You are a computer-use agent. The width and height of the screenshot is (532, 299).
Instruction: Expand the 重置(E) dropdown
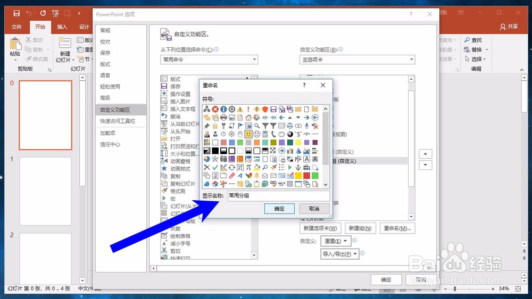point(336,241)
